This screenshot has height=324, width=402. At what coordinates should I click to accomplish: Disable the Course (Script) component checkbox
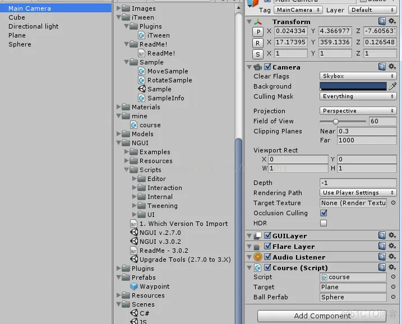tap(267, 267)
